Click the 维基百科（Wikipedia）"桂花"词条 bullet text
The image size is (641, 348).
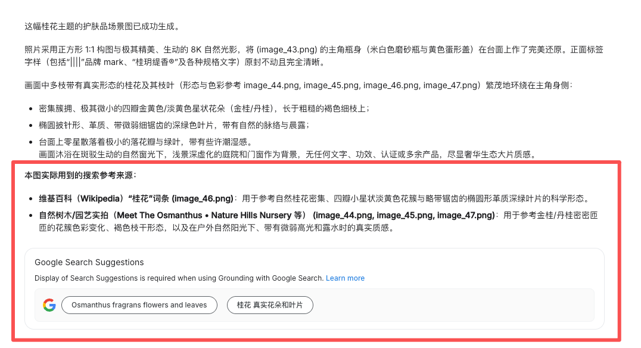click(x=315, y=199)
